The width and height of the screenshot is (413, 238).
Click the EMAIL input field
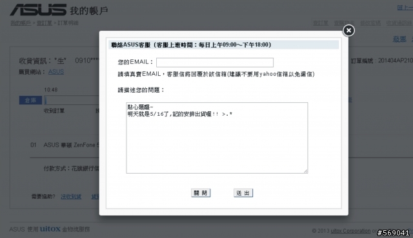215,62
